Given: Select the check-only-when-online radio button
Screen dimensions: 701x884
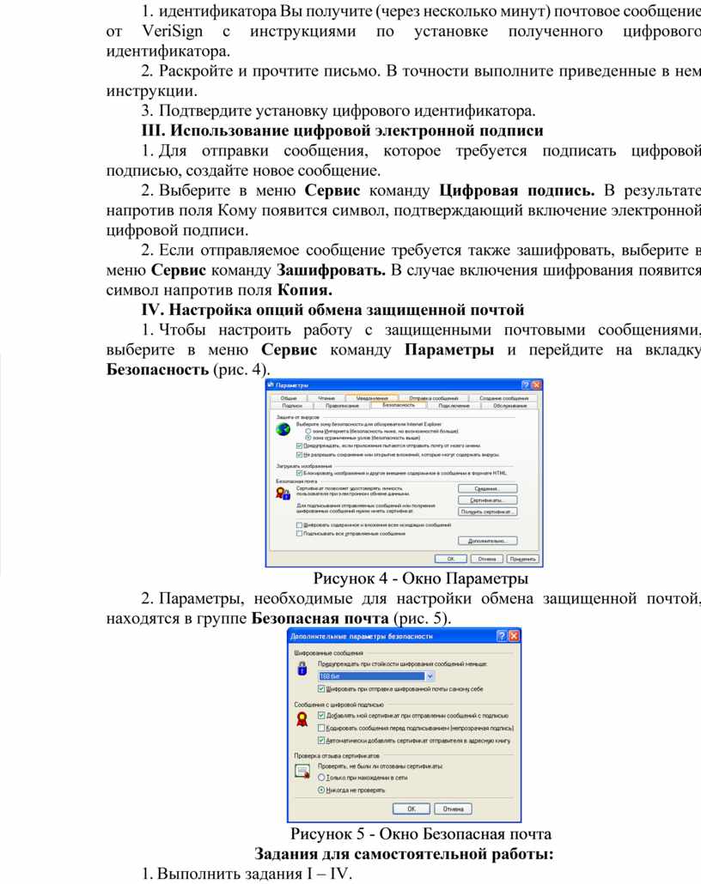Looking at the screenshot, I should click(x=321, y=778).
